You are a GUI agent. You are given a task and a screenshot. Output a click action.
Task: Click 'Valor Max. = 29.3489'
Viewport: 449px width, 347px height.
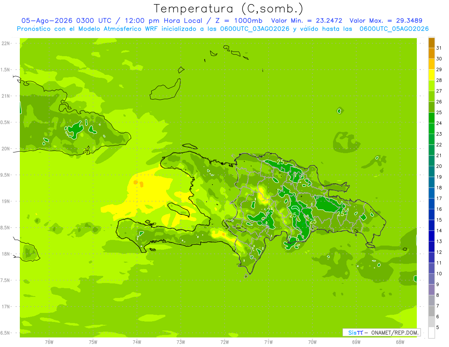(x=386, y=21)
